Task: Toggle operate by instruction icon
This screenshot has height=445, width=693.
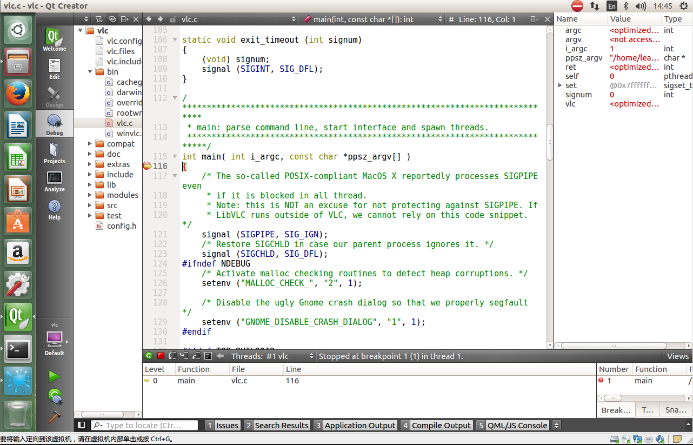Action: (208, 356)
